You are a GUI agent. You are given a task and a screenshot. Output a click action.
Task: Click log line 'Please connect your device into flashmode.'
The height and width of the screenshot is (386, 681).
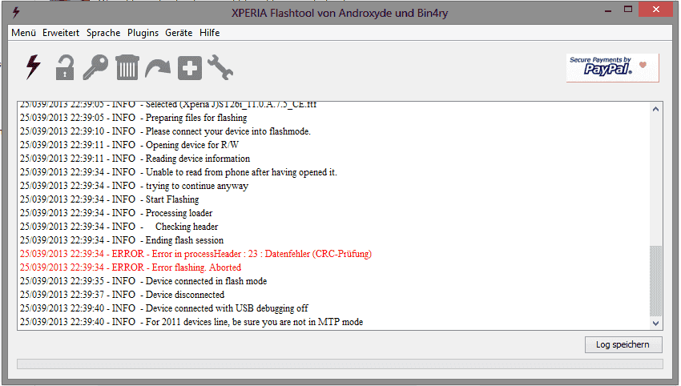coord(165,131)
